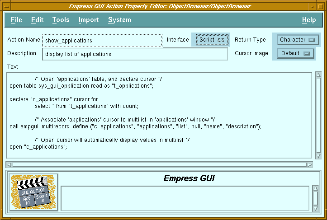Image resolution: width=327 pixels, height=220 pixels.
Task: Click the 'call empgui_multirecord_define' line
Action: point(135,126)
